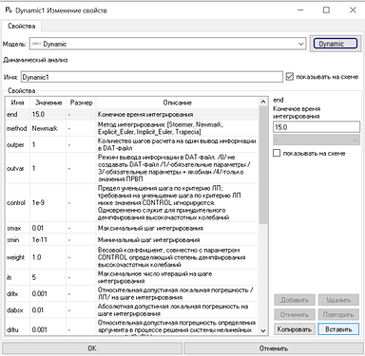Click the Имя column header
Screen dimensions: 365x356
point(17,103)
